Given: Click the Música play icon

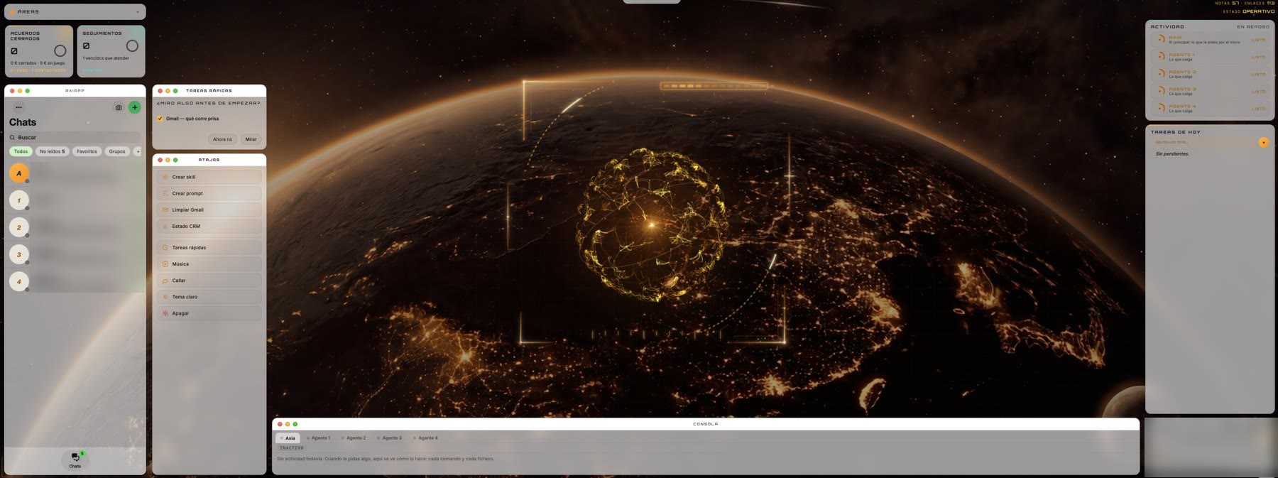Looking at the screenshot, I should click(165, 264).
